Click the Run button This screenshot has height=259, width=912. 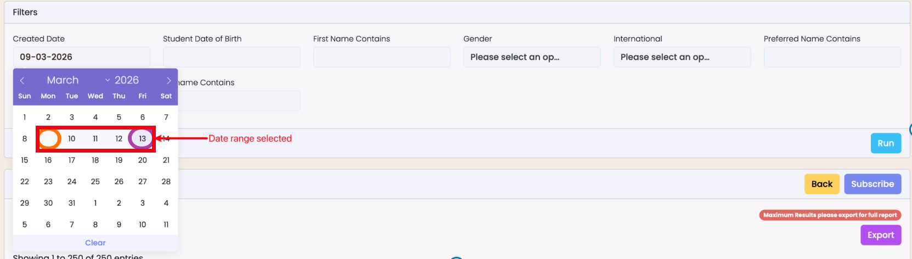point(885,143)
